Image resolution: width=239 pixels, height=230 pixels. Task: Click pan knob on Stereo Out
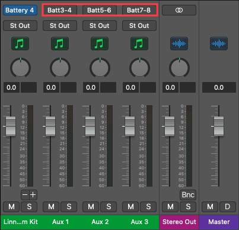179,68
